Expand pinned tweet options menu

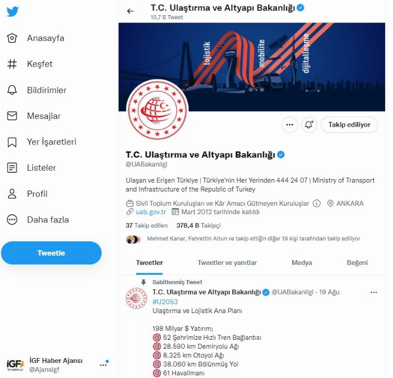[x=374, y=292]
